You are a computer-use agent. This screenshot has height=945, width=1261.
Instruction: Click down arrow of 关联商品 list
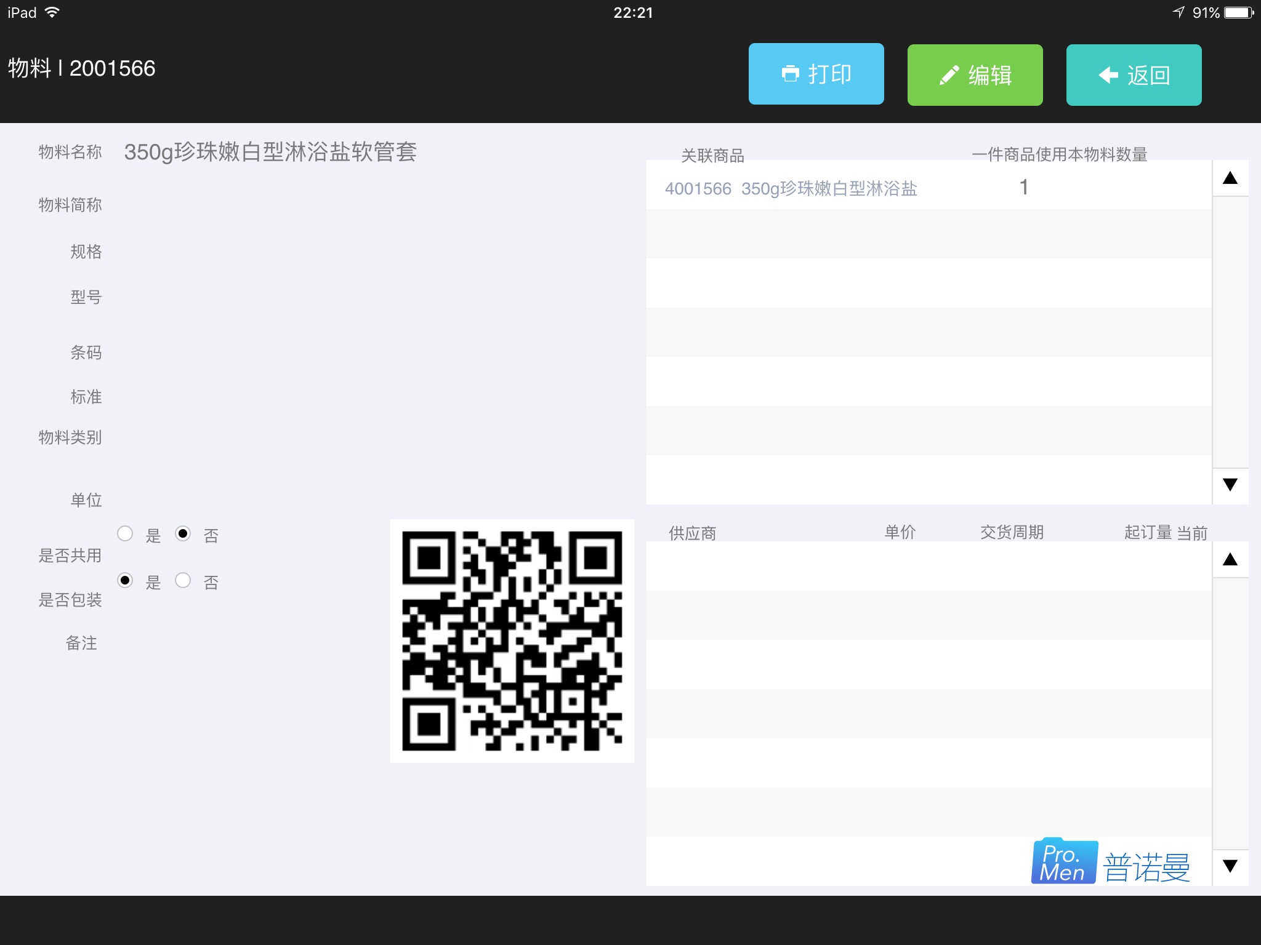(x=1230, y=485)
